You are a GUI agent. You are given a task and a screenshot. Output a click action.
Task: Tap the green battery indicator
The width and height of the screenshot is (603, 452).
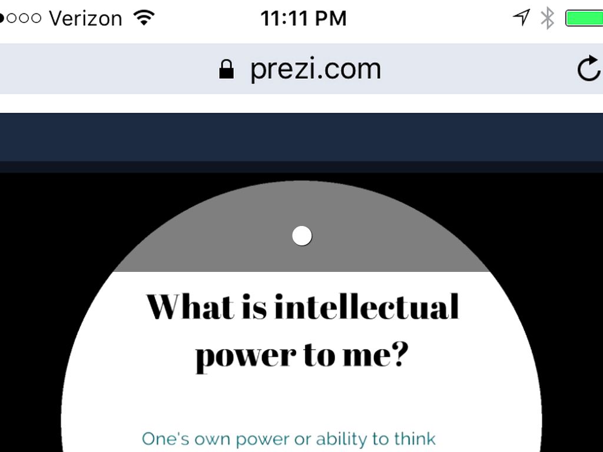(x=584, y=18)
